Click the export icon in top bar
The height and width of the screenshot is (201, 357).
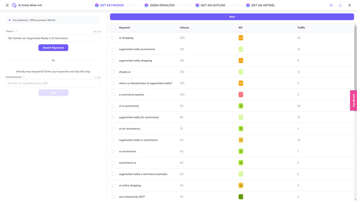pos(340,5)
